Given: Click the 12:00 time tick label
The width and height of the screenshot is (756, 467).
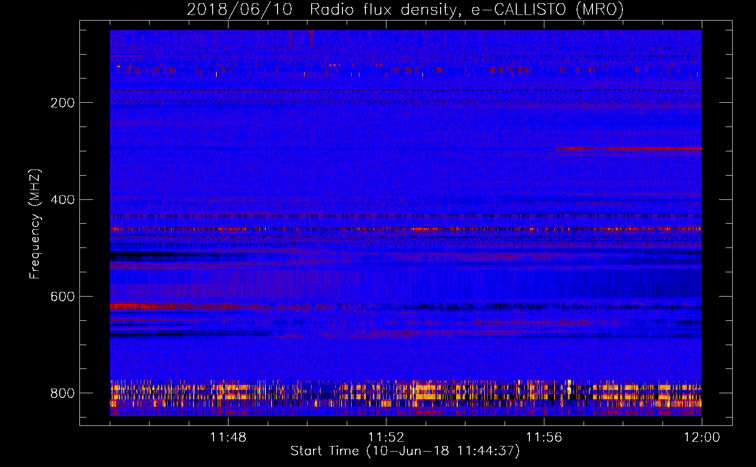Looking at the screenshot, I should pyautogui.click(x=702, y=438).
